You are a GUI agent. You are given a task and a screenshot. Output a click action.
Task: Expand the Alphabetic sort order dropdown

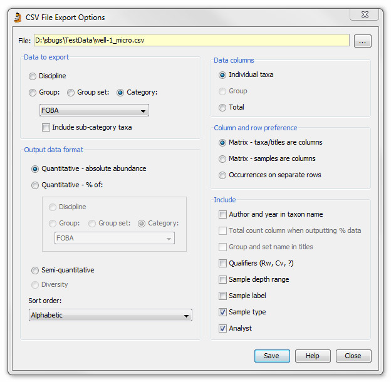tap(110, 315)
